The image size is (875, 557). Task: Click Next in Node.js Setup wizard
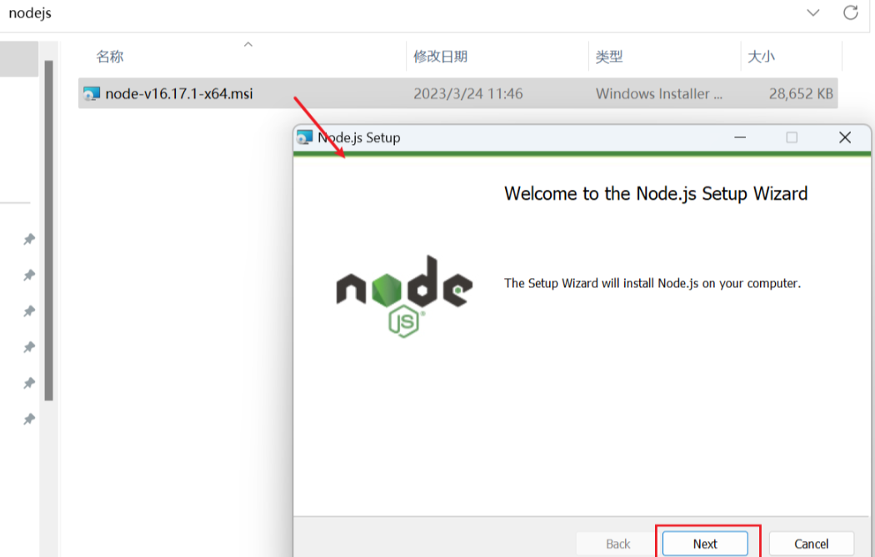point(705,544)
